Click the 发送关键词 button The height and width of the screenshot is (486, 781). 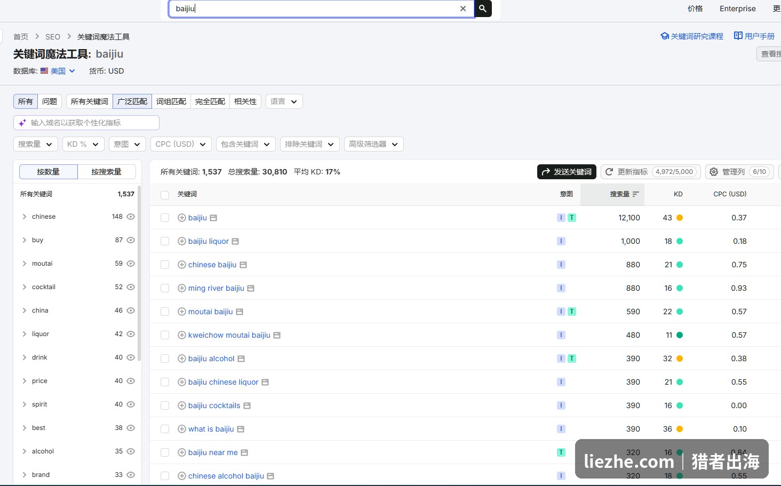(x=567, y=172)
